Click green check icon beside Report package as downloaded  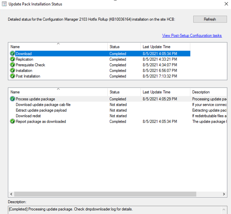tap(12, 121)
